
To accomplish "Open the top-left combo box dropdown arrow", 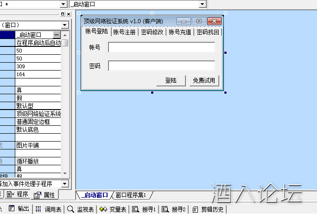I will pos(63,4).
